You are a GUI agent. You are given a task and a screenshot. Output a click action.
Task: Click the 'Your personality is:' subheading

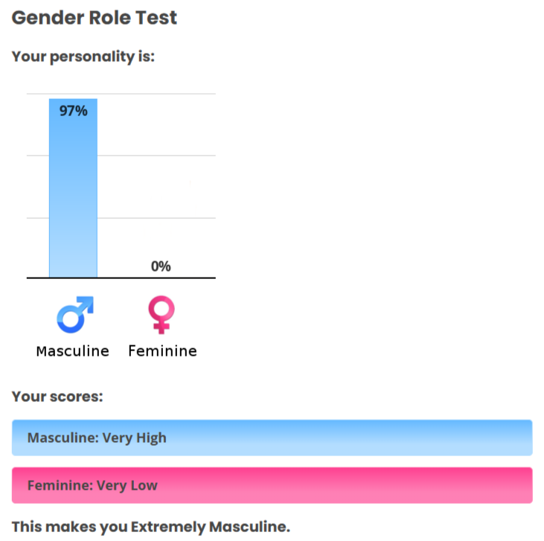tap(83, 57)
